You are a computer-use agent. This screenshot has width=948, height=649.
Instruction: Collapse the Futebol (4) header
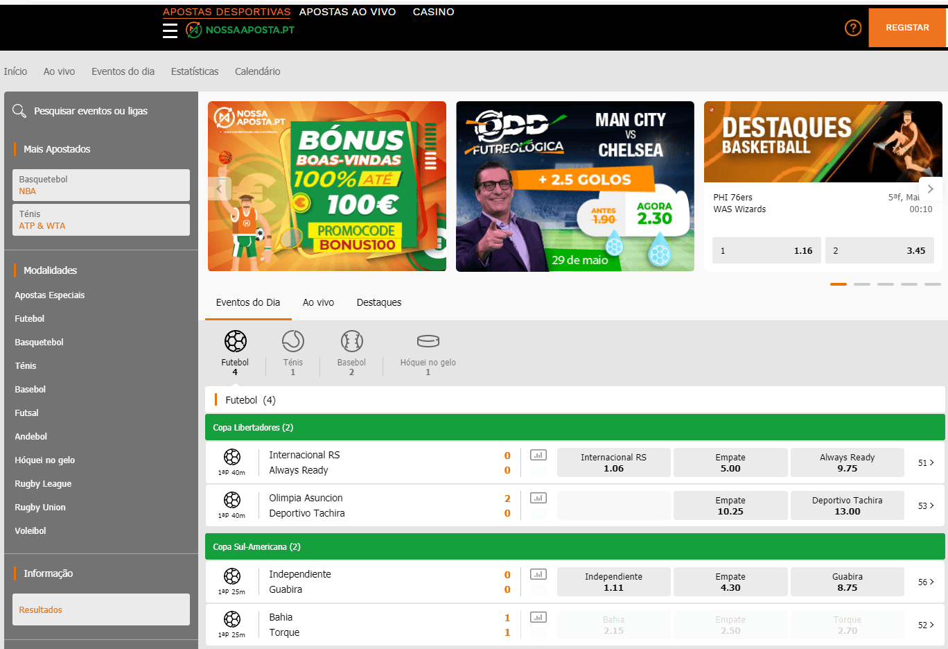[x=575, y=400]
